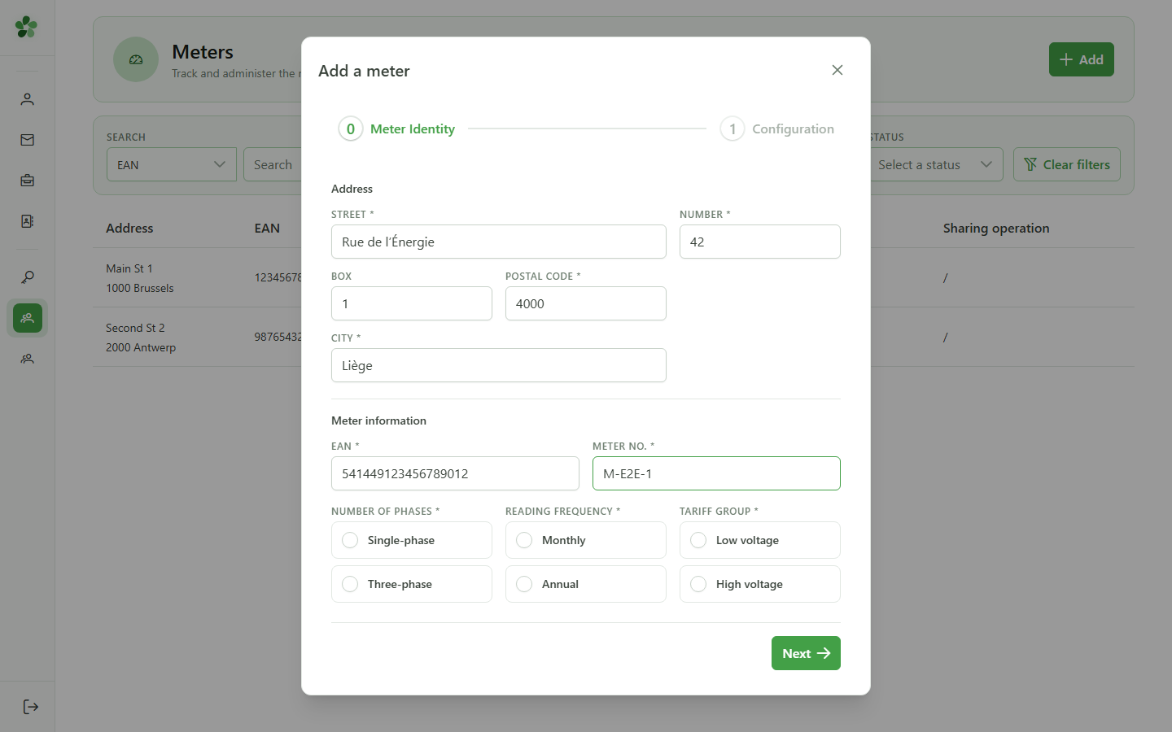The height and width of the screenshot is (732, 1172).
Task: Click the Add meter button
Action: click(1082, 59)
